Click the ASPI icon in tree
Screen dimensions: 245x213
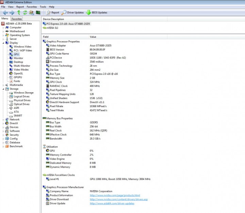pyautogui.click(x=11, y=108)
